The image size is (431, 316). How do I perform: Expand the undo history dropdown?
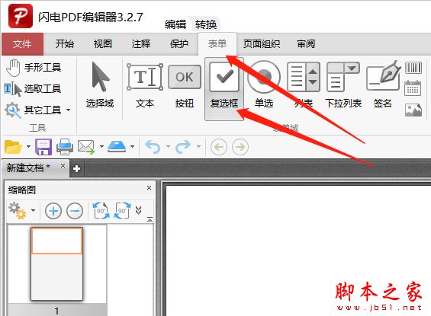click(168, 146)
